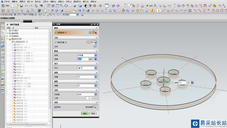
Task: Click the show result (显示结果) magnifier icon
Action: 95,107
